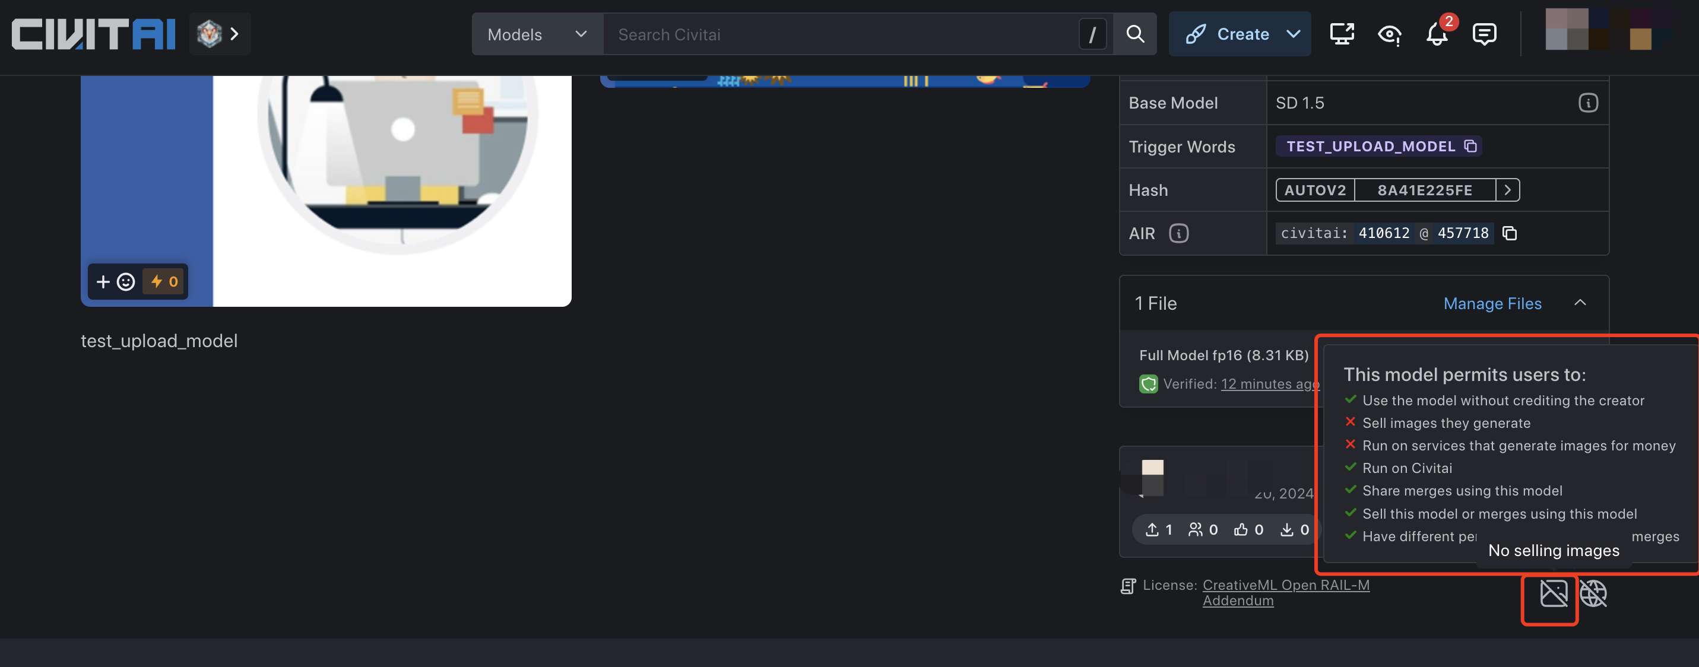Click the Civitai logo
Screen dimensions: 1699x667
pyautogui.click(x=94, y=34)
